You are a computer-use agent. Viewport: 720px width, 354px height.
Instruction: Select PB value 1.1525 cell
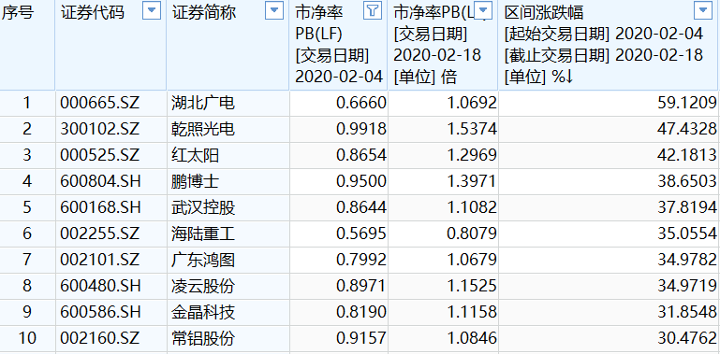tap(443, 286)
